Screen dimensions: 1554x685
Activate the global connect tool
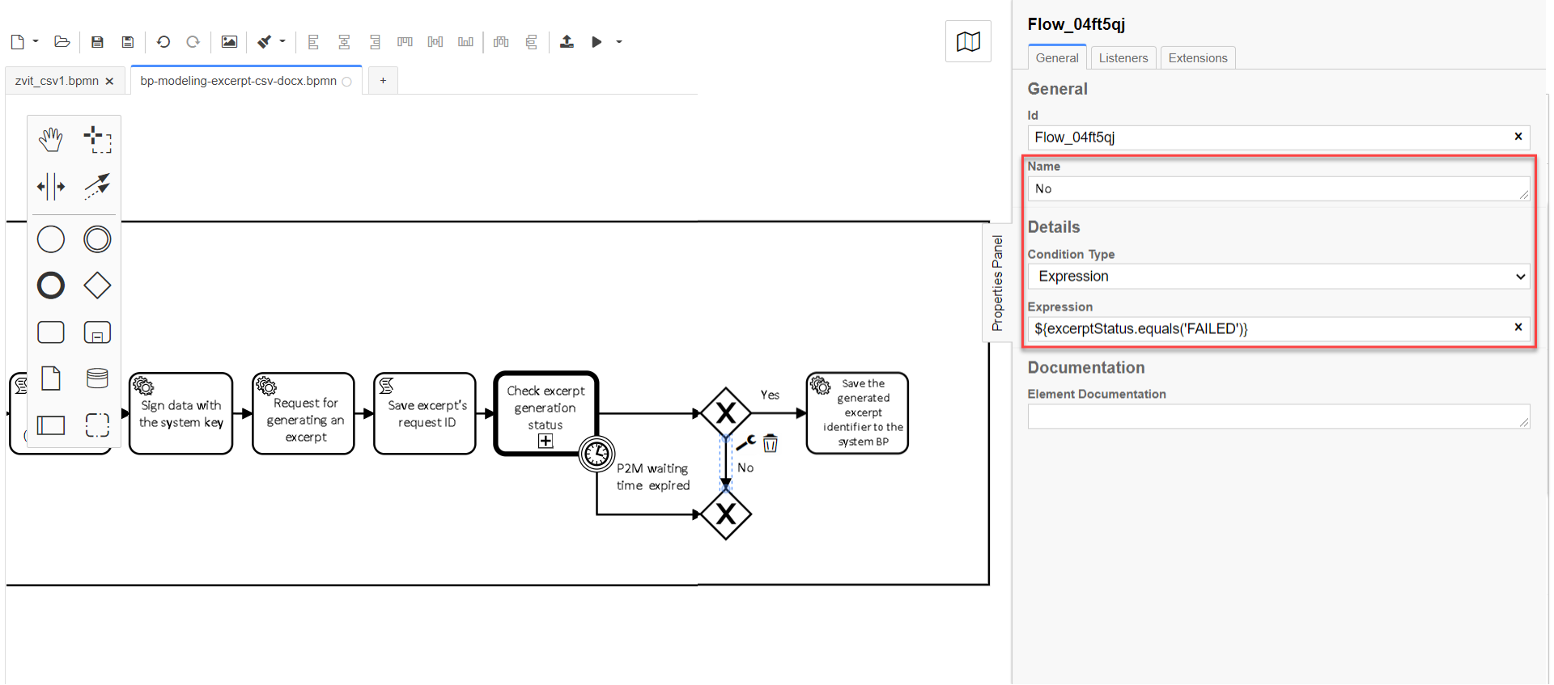pyautogui.click(x=97, y=187)
